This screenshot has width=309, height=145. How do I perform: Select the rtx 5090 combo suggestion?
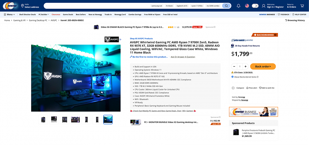click(x=213, y=6)
